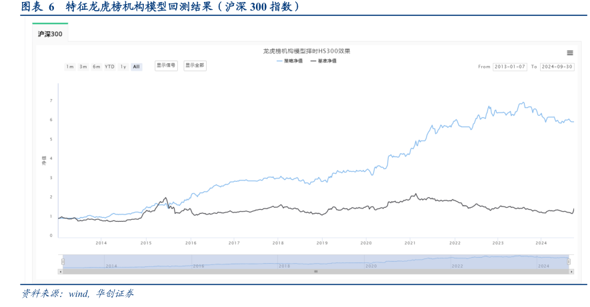Edit the To date field

[x=557, y=67]
